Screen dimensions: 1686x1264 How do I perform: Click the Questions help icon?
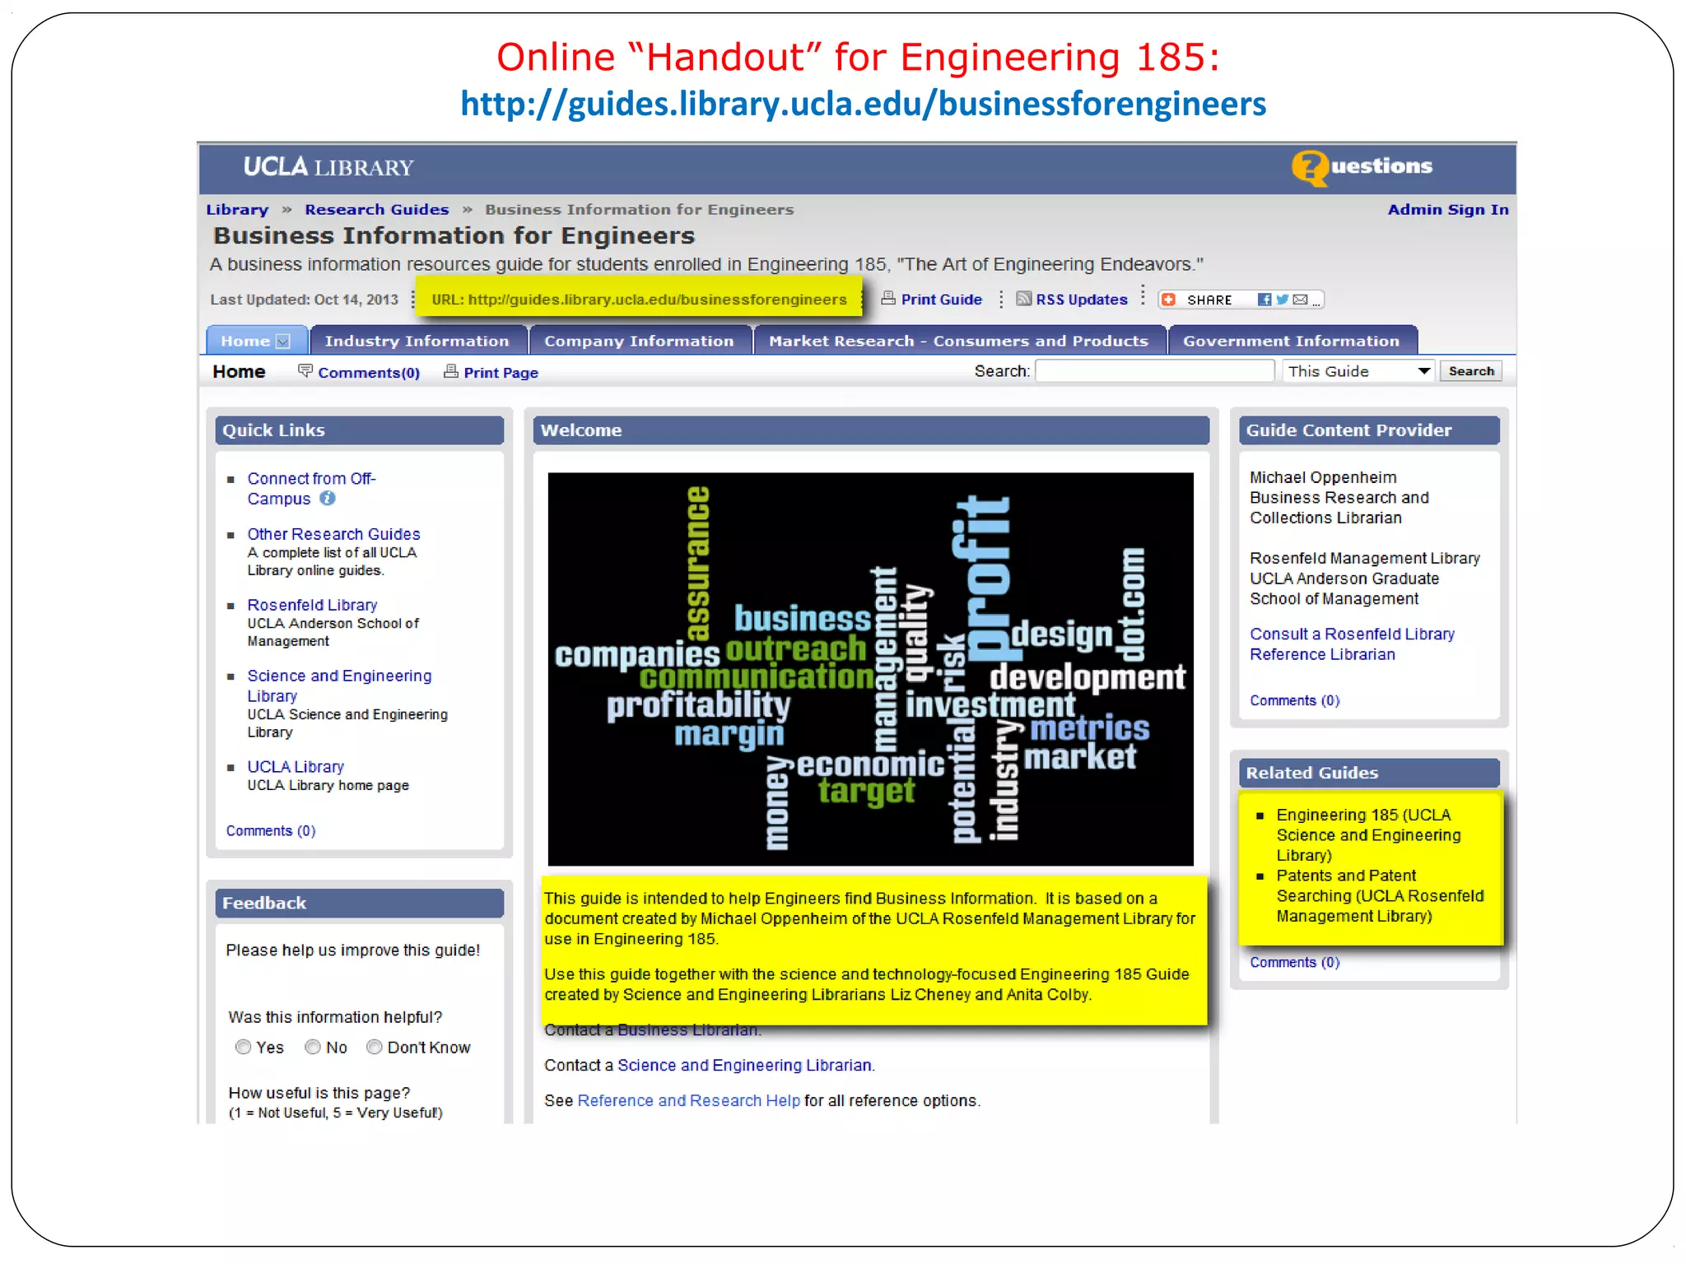point(1309,169)
